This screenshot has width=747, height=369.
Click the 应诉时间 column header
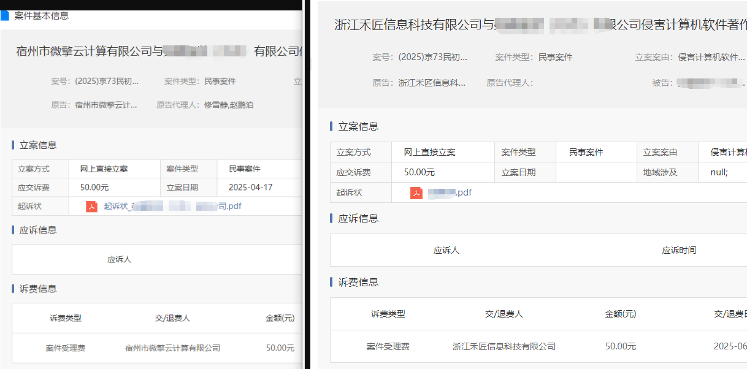(x=679, y=250)
